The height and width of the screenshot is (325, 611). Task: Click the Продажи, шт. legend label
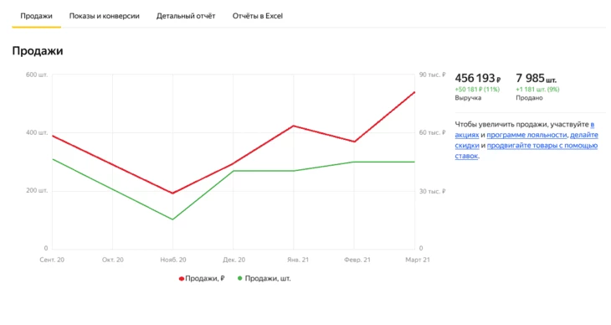point(268,279)
